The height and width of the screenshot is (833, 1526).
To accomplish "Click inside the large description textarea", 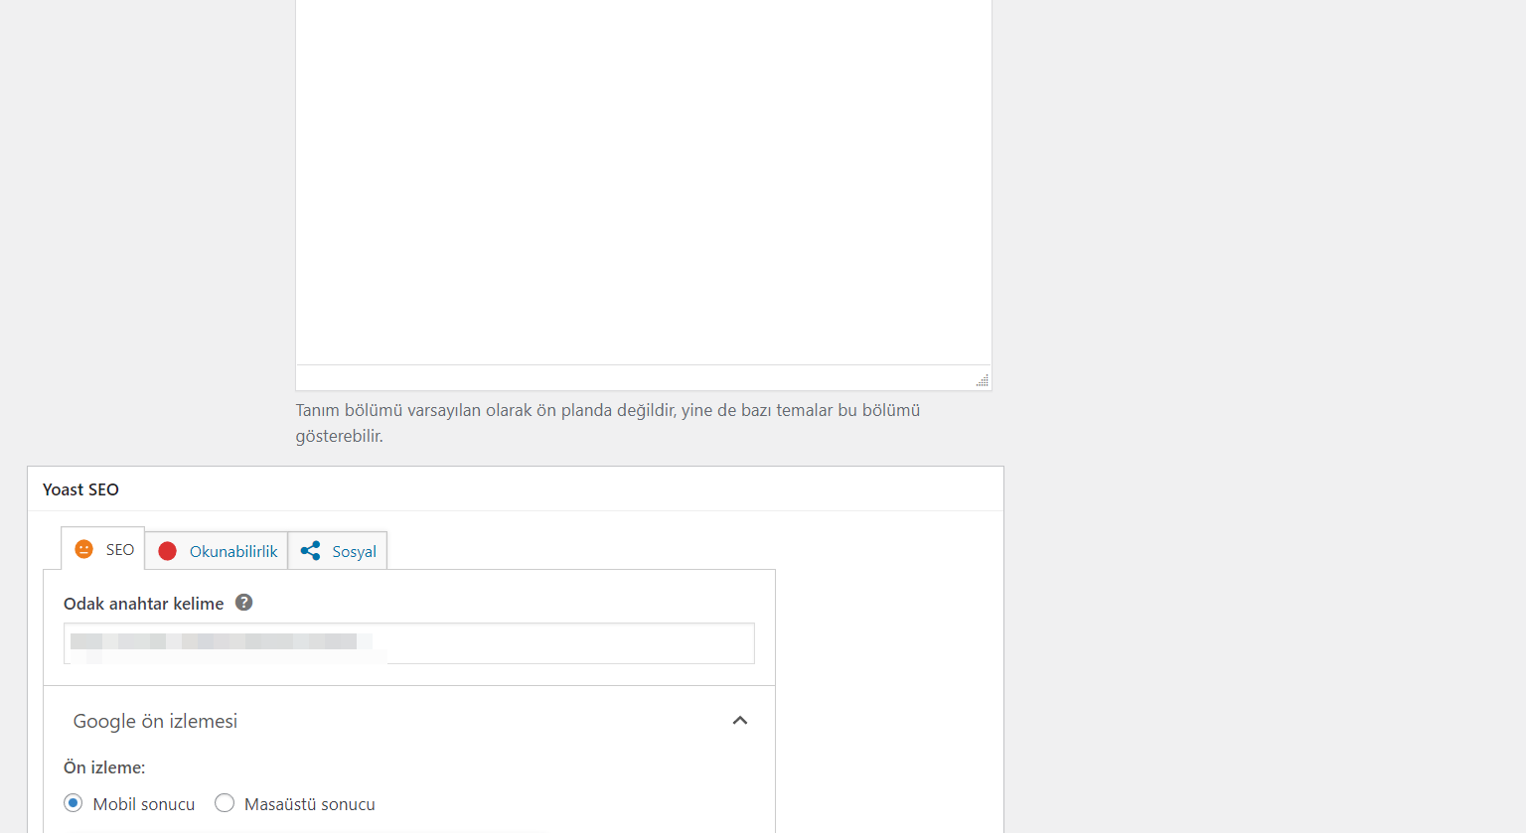I will pos(644,182).
